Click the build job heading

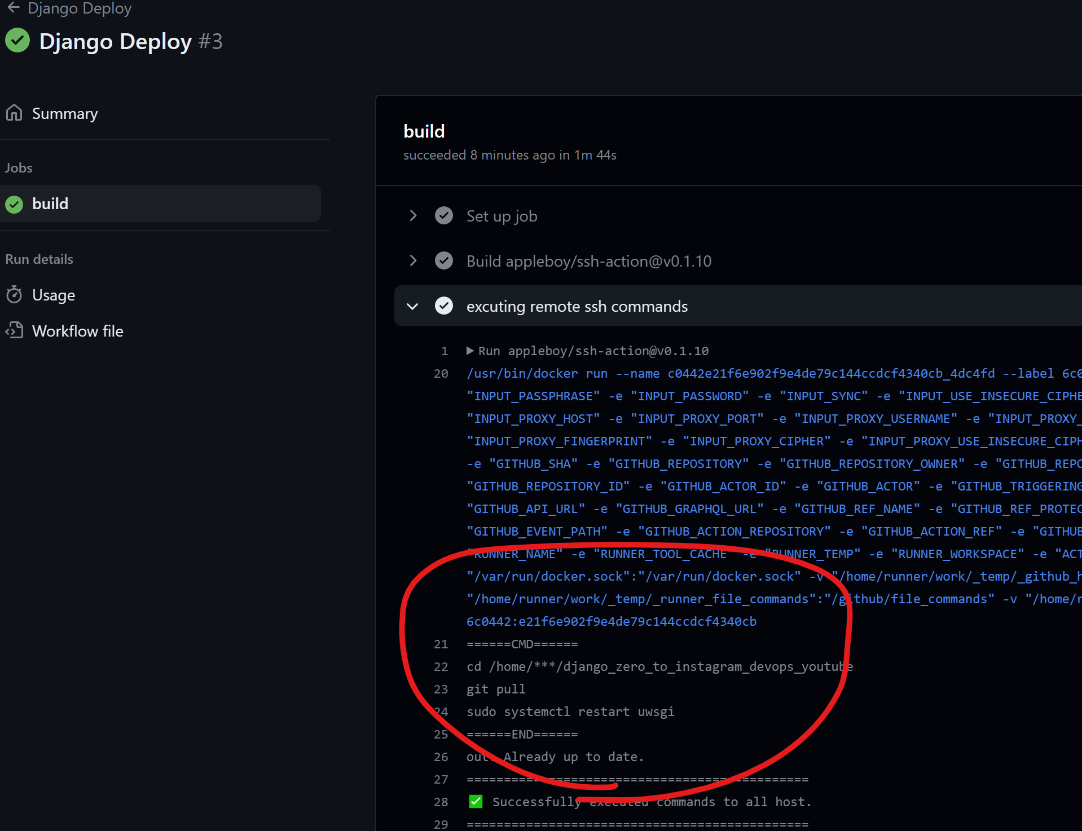(424, 131)
